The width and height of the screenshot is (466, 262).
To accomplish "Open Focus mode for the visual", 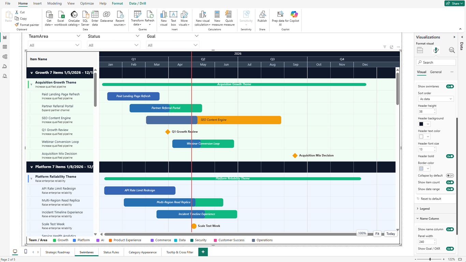I will pos(392,47).
